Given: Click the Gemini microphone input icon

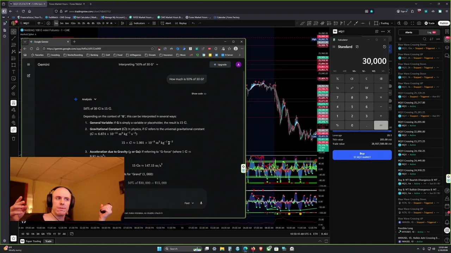Looking at the screenshot, I should 201,203.
